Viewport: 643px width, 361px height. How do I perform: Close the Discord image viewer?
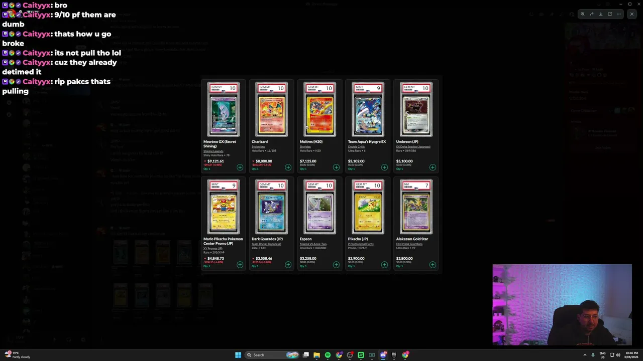tap(632, 14)
